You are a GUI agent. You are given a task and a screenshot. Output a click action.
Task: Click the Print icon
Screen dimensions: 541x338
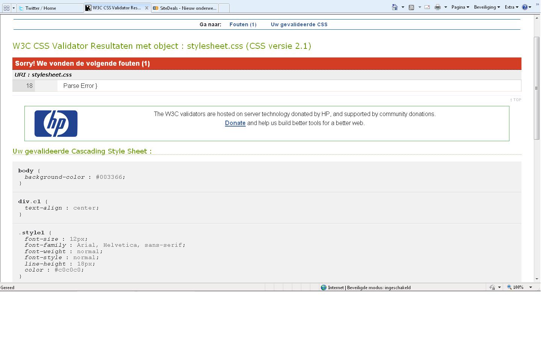(x=438, y=7)
